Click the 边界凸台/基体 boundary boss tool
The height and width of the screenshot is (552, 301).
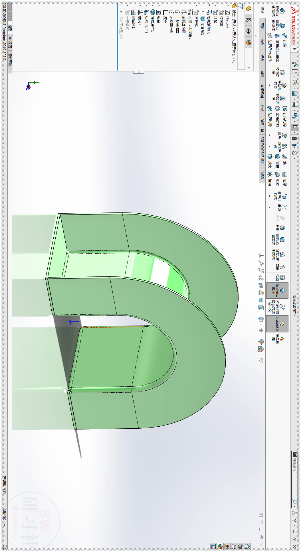(x=270, y=47)
